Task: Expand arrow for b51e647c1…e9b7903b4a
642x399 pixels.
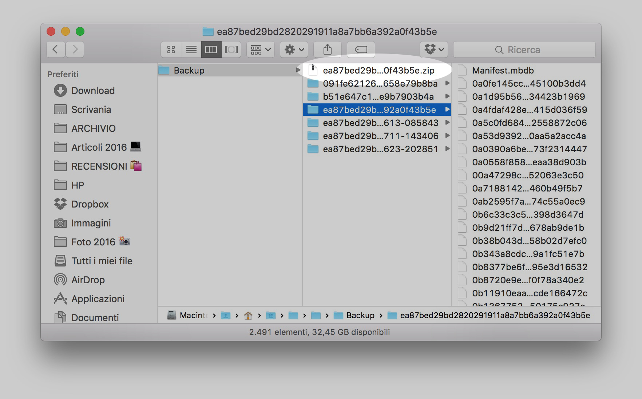Action: [x=447, y=96]
